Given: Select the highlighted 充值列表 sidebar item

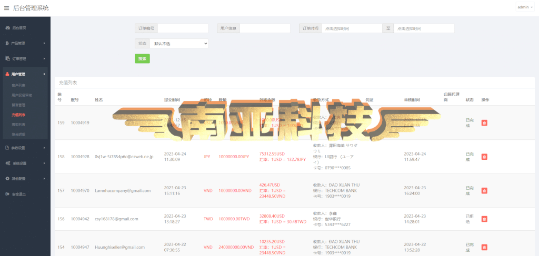Looking at the screenshot, I should (18, 115).
